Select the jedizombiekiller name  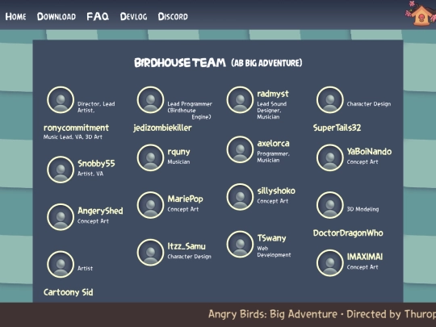point(162,128)
